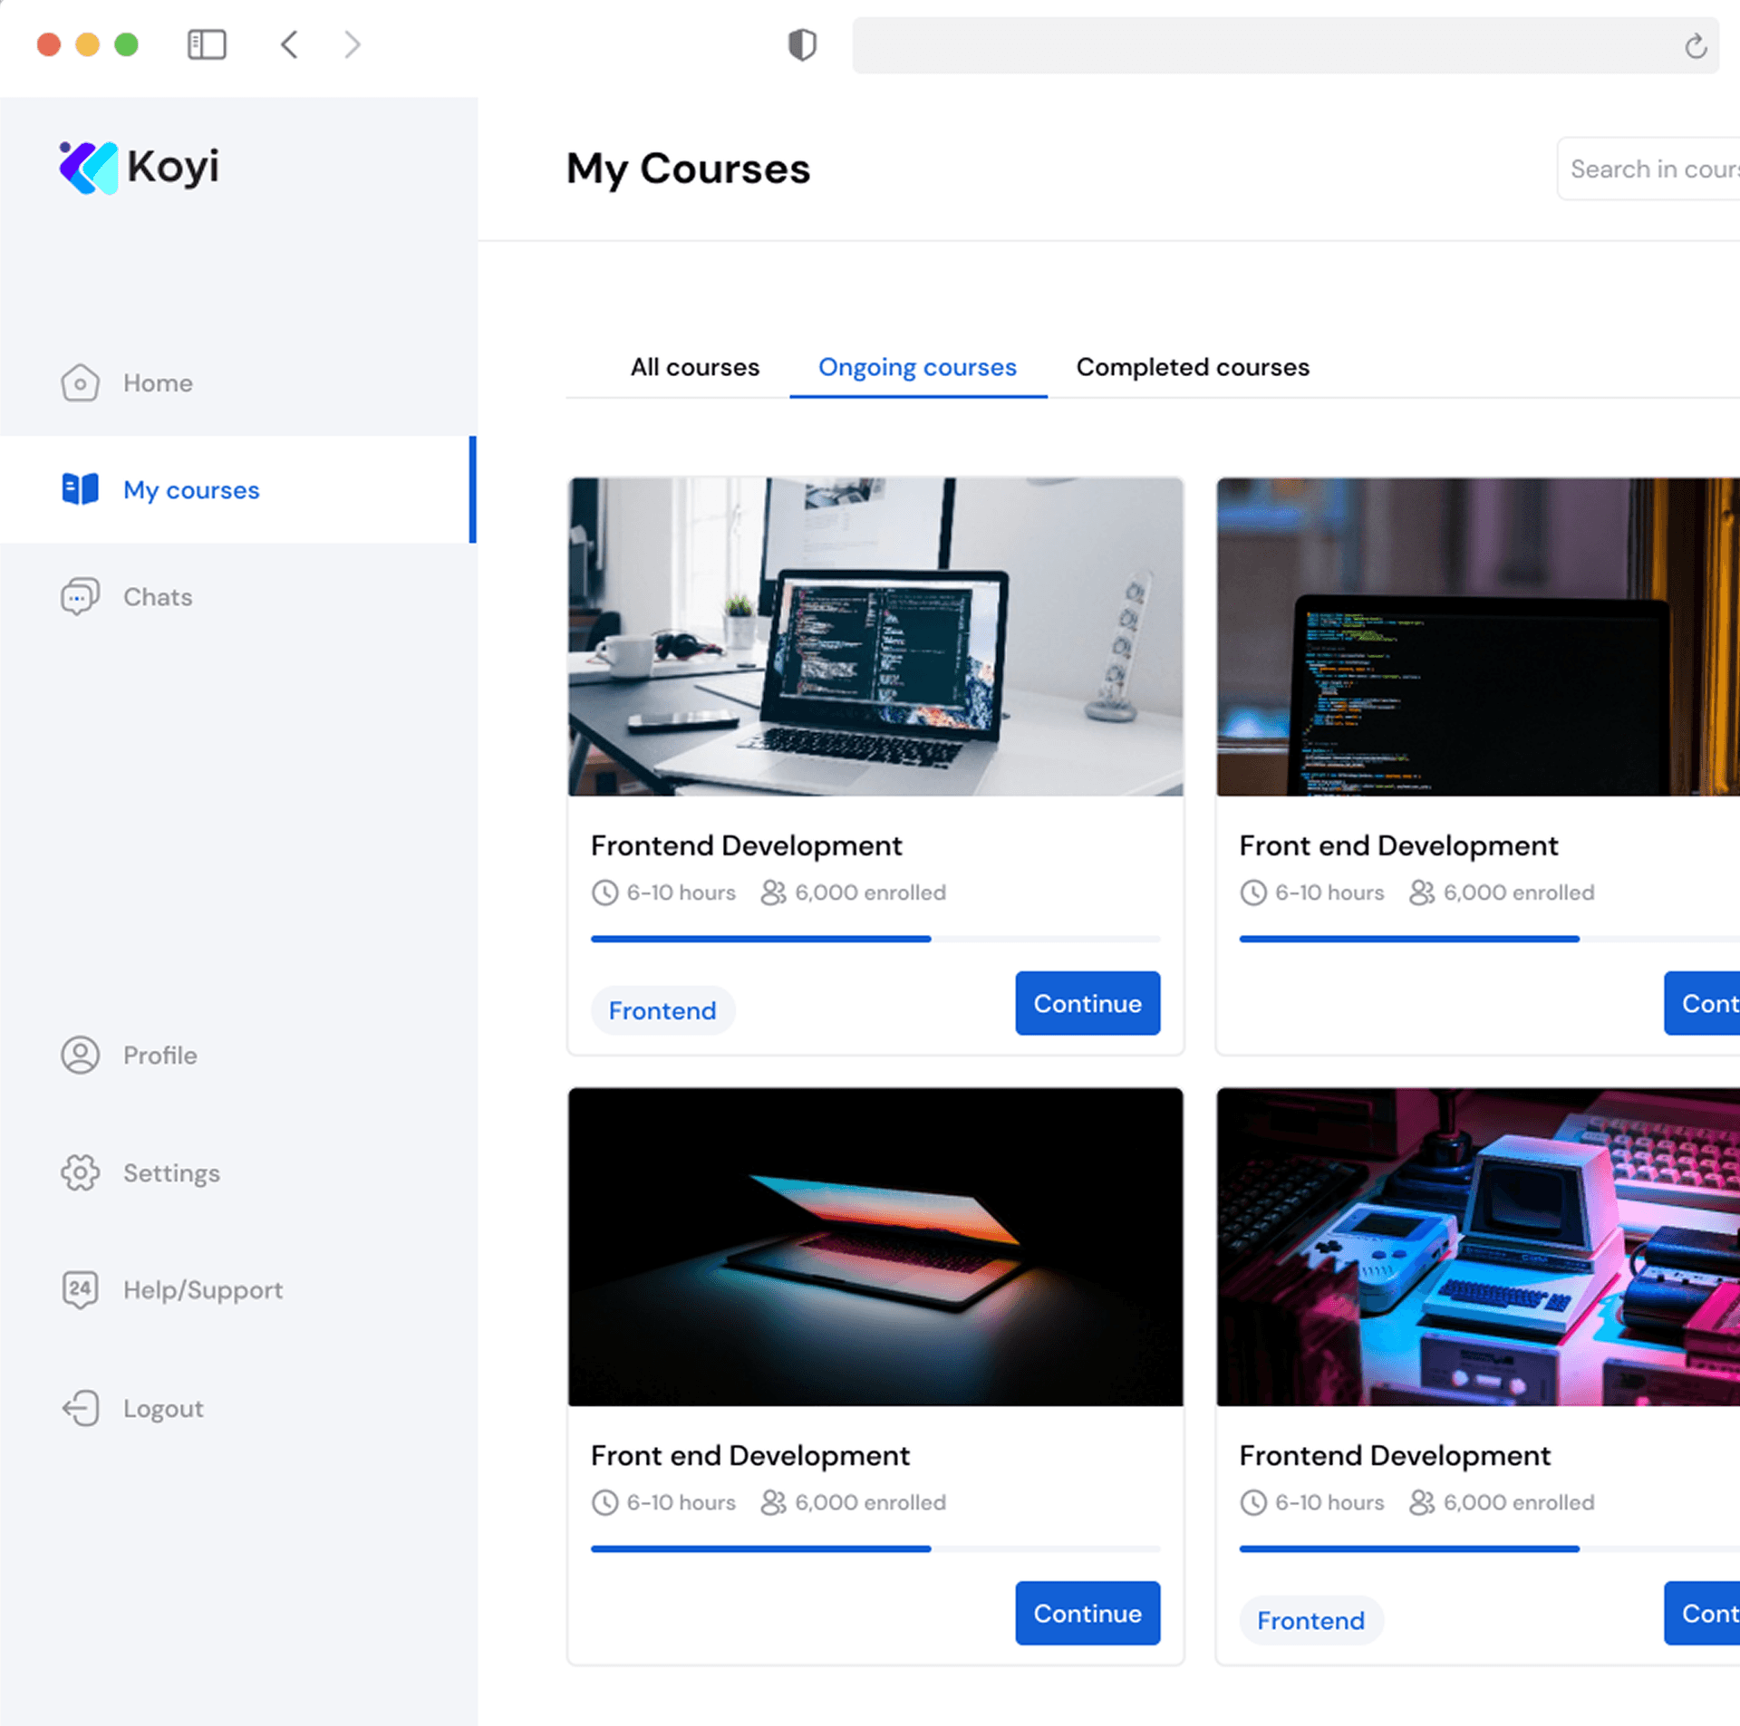The height and width of the screenshot is (1726, 1740).
Task: Open the Settings gear icon
Action: pyautogui.click(x=80, y=1172)
